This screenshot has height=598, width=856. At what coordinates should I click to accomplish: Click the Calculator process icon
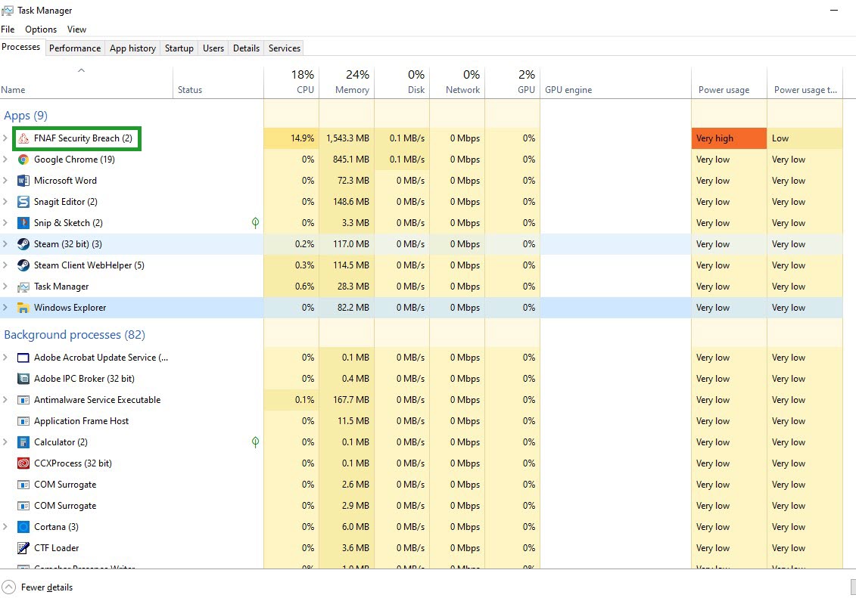(23, 442)
